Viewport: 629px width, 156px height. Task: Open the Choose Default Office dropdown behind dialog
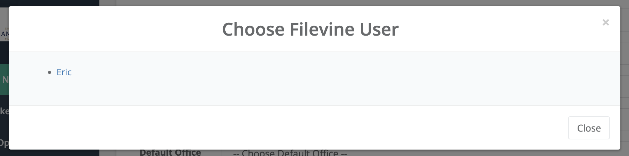(x=290, y=153)
